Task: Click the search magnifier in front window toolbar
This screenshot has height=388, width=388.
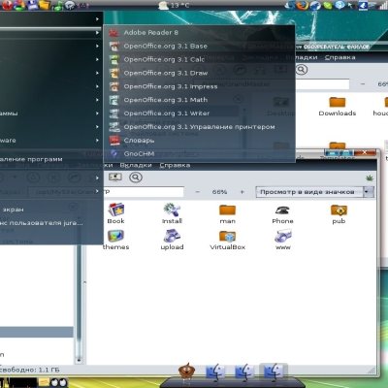Action: pyautogui.click(x=136, y=178)
